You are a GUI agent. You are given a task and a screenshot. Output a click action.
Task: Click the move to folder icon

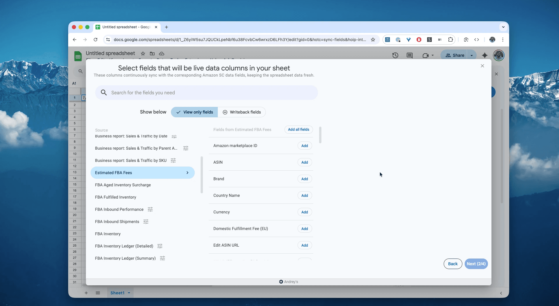[x=152, y=54]
